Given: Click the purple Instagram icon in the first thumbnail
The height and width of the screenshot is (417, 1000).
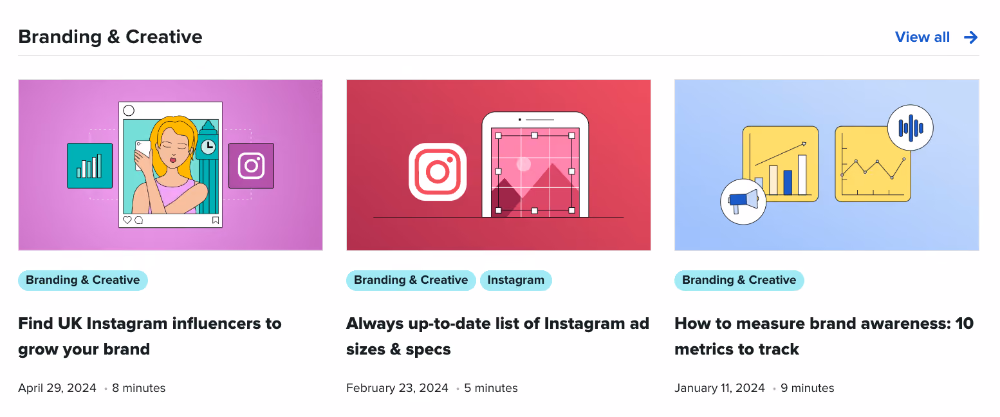Looking at the screenshot, I should click(251, 165).
